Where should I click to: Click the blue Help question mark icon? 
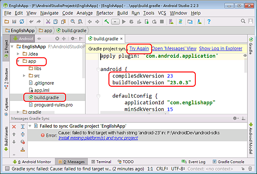209,21
